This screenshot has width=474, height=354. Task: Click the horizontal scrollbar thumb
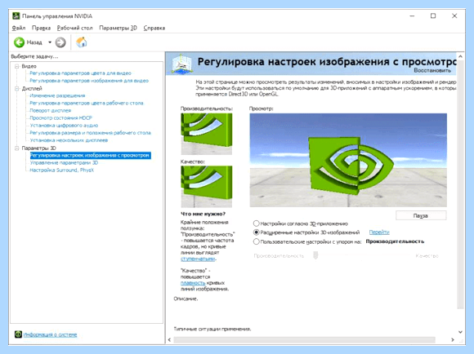pos(304,340)
